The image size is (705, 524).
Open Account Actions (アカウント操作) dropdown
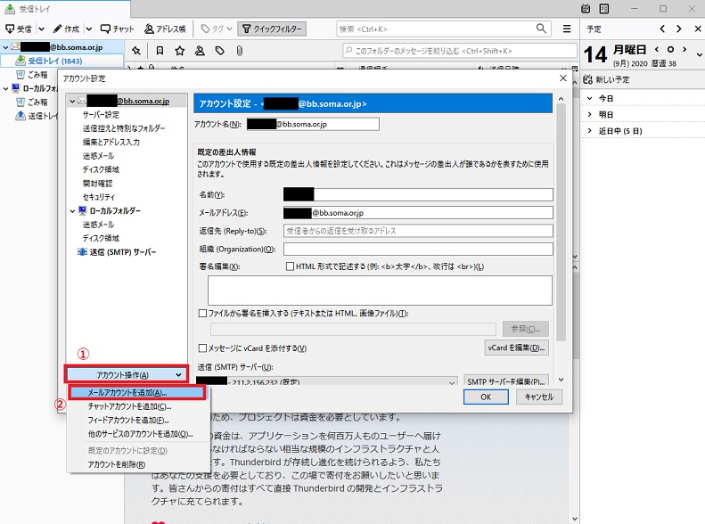click(x=126, y=375)
